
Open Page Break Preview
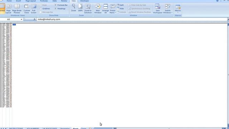click(x=17, y=9)
